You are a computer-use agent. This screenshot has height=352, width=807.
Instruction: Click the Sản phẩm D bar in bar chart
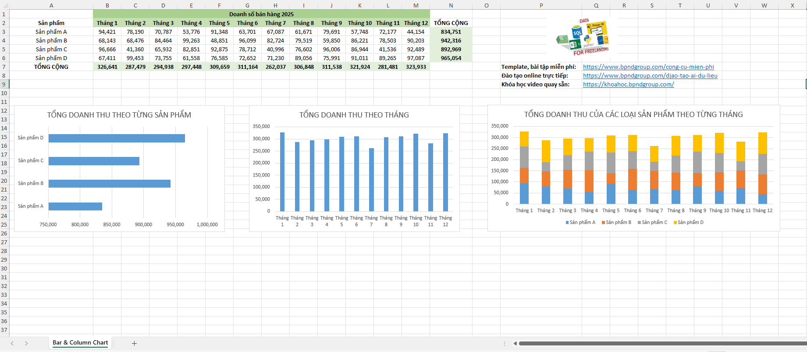117,138
